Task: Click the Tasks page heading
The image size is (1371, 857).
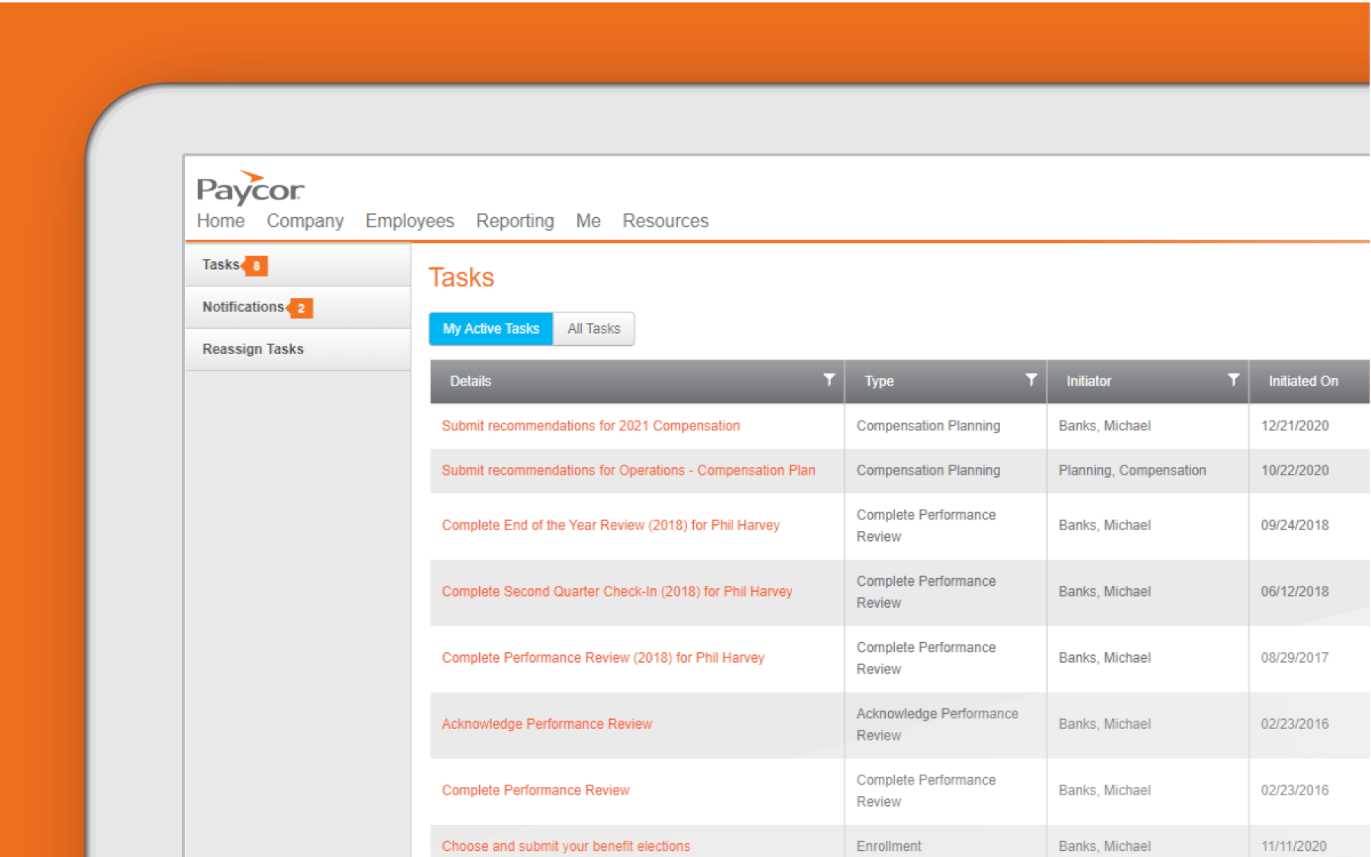Action: point(461,277)
